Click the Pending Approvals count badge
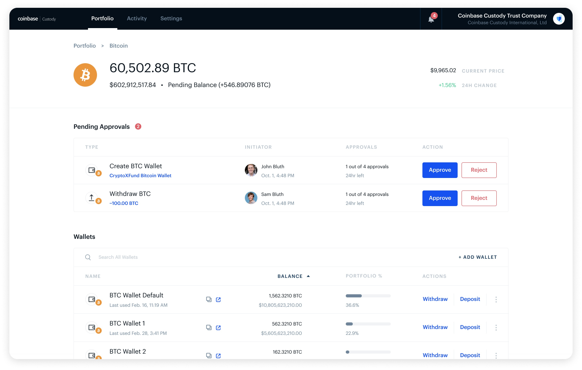The height and width of the screenshot is (370, 582). point(138,126)
